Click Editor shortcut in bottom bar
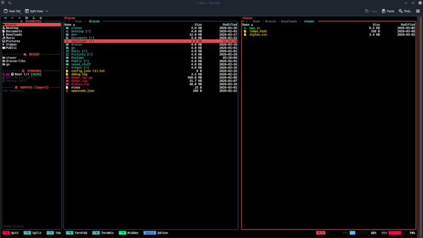This screenshot has width=423, height=238. point(155,233)
